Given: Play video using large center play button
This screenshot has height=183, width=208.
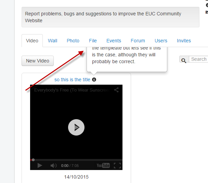Looking at the screenshot, I should click(x=76, y=127).
